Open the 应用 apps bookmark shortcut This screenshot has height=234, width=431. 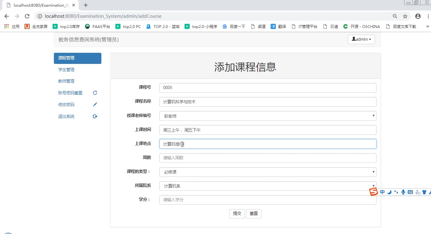click(x=12, y=27)
